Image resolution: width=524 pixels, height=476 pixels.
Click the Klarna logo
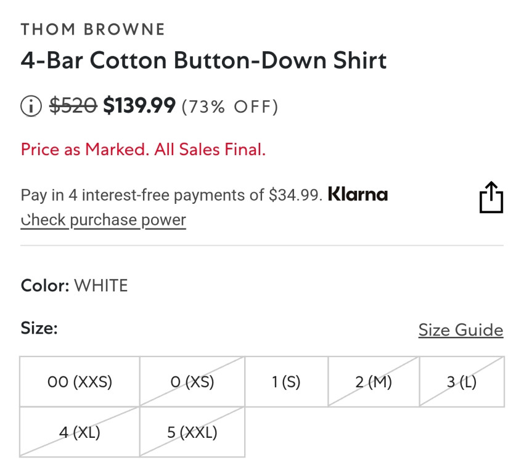coord(358,195)
